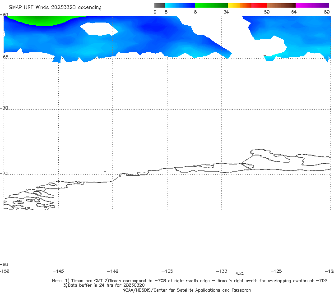Click the swath time label '4:25'
Image resolution: width=334 pixels, height=293 pixels.
click(240, 274)
